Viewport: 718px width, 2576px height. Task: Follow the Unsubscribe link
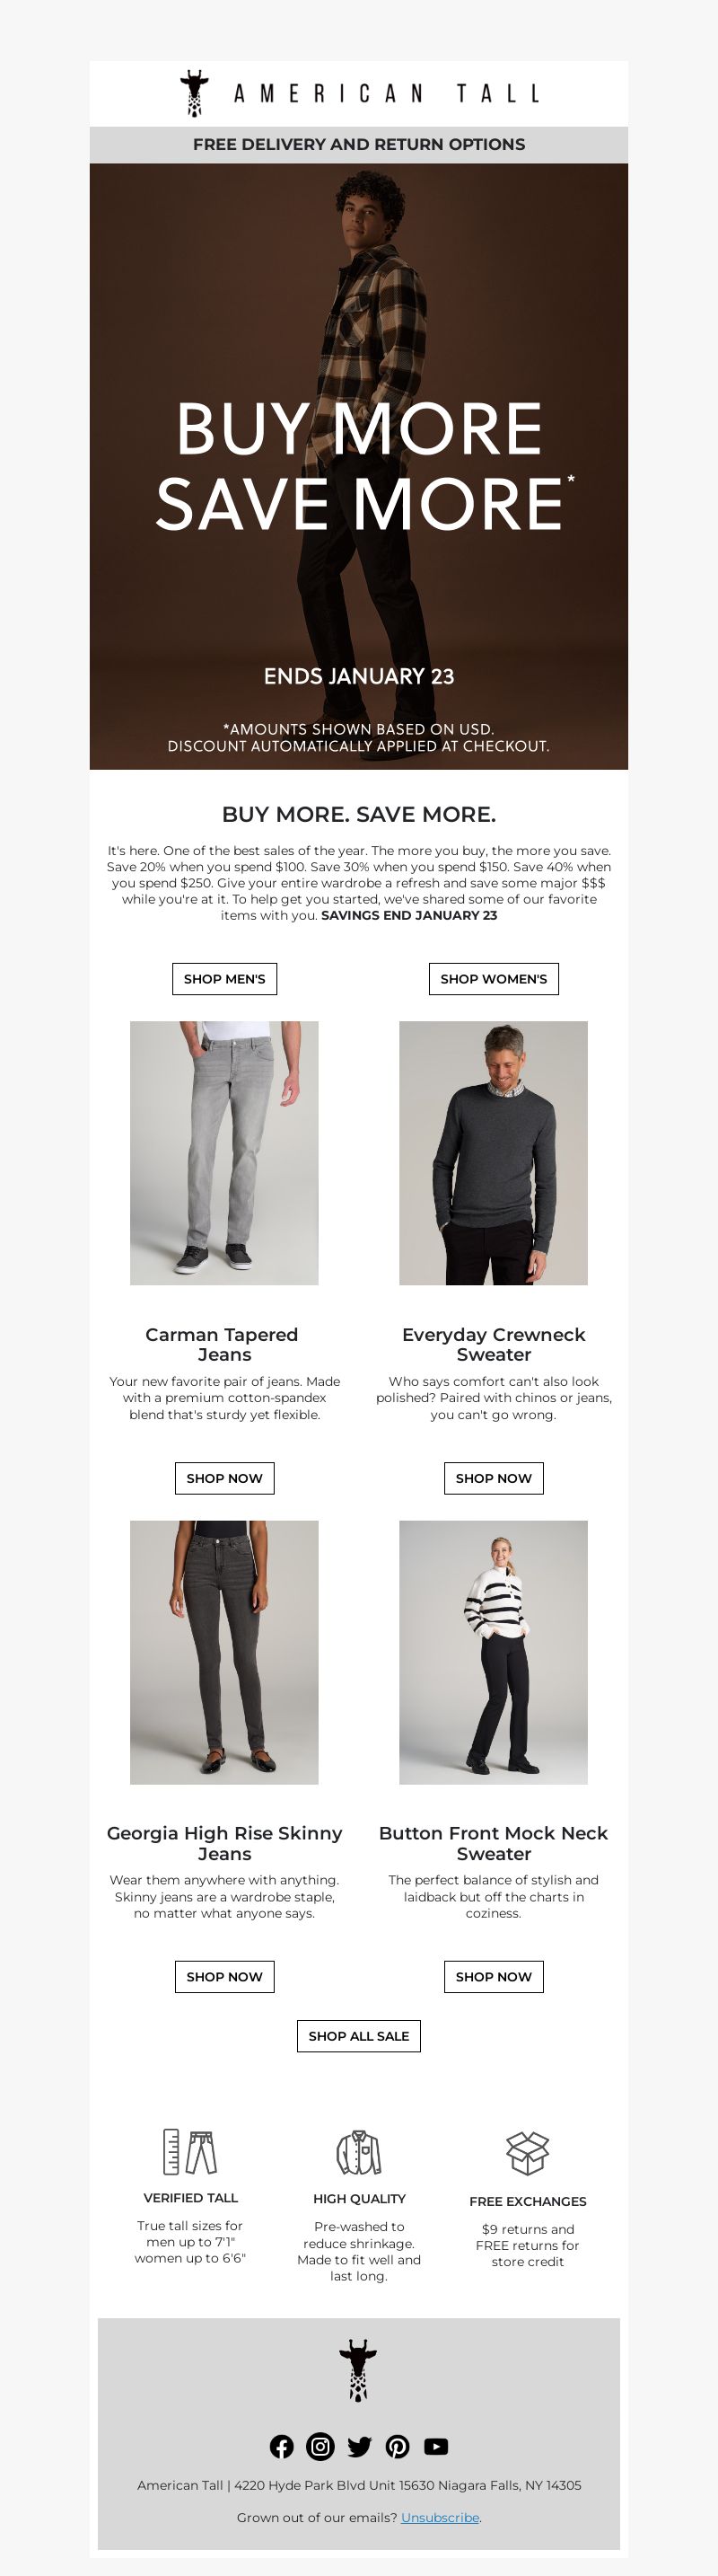[441, 2517]
